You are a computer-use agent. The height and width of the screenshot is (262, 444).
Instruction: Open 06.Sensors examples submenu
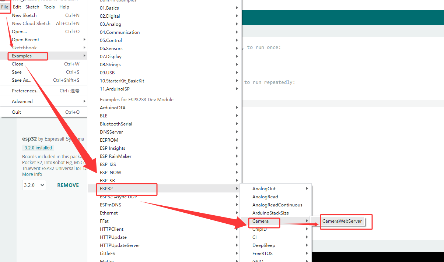164,49
